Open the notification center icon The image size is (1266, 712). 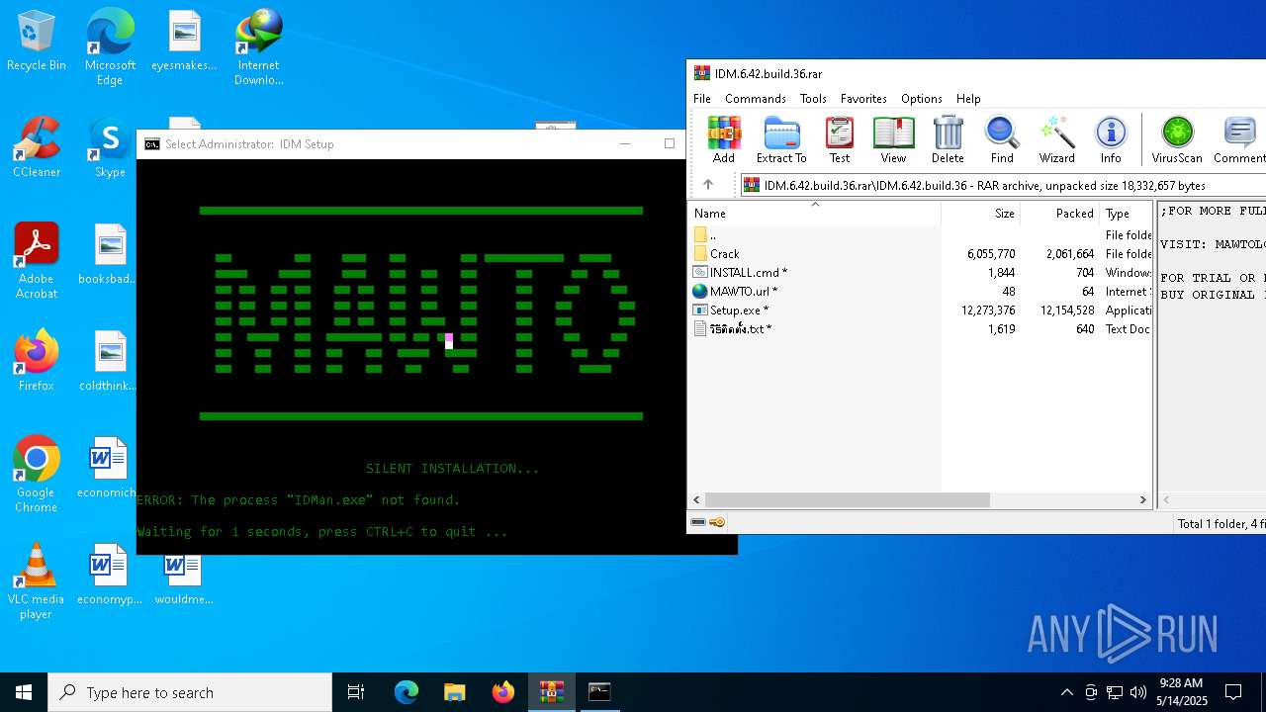1233,692
